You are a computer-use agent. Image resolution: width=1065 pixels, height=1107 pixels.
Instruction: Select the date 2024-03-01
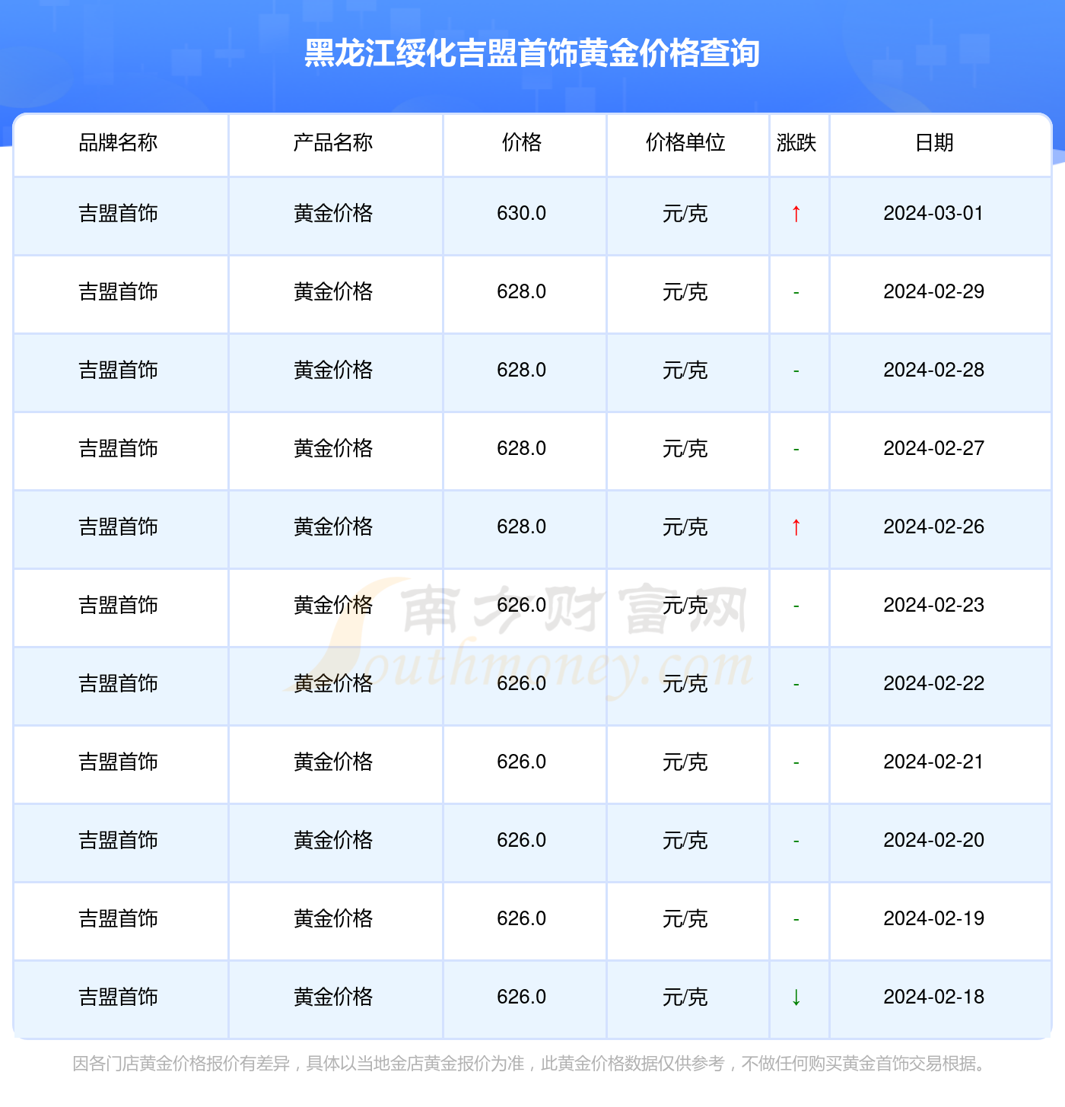click(x=934, y=214)
